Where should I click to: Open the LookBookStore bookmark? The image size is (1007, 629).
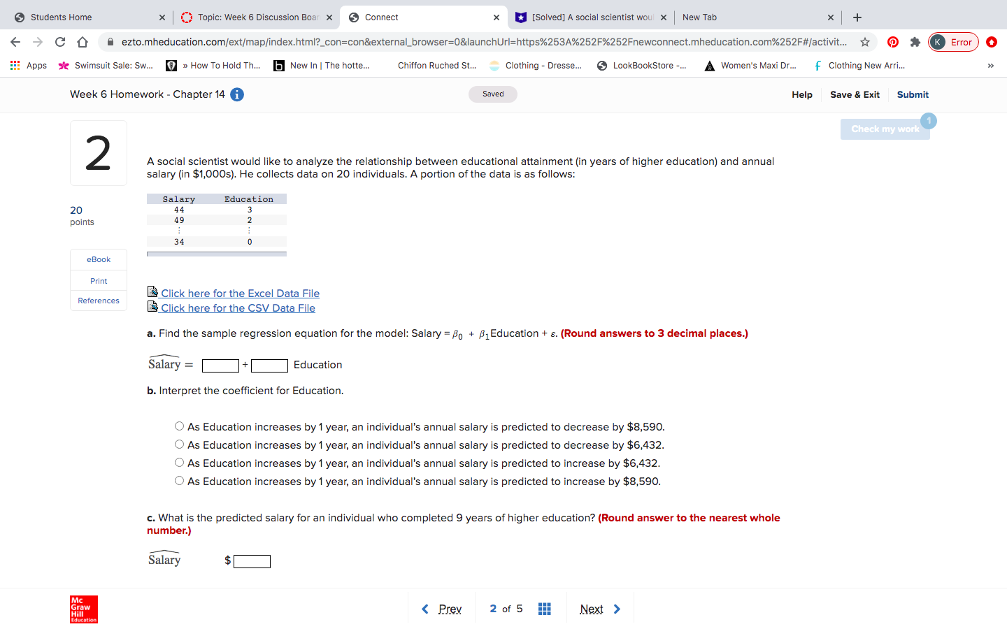(642, 66)
